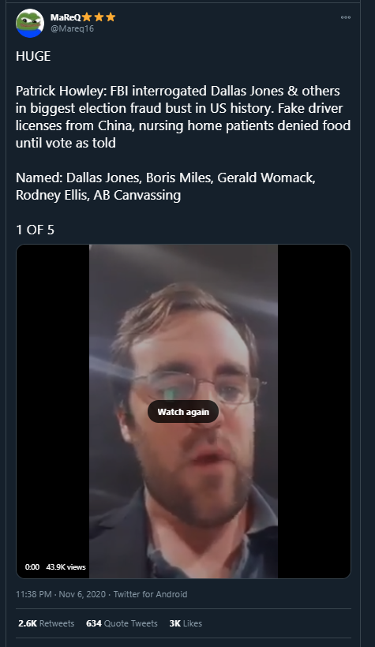Click the gold stars beside MaReQ name
This screenshot has height=647, width=375.
[x=99, y=17]
